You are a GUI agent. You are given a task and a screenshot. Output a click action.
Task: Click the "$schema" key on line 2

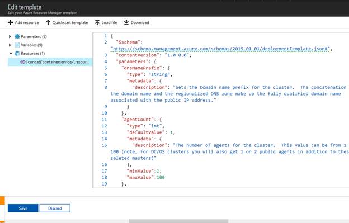pyautogui.click(x=128, y=42)
